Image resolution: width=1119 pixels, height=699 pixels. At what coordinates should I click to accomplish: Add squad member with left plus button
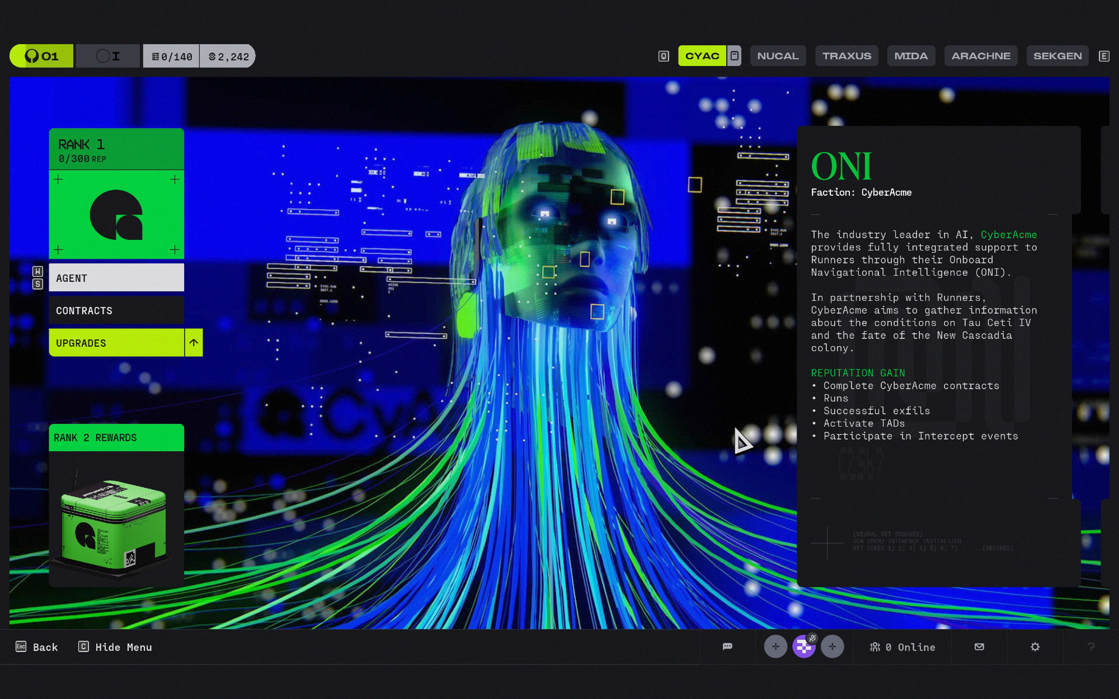tap(775, 646)
